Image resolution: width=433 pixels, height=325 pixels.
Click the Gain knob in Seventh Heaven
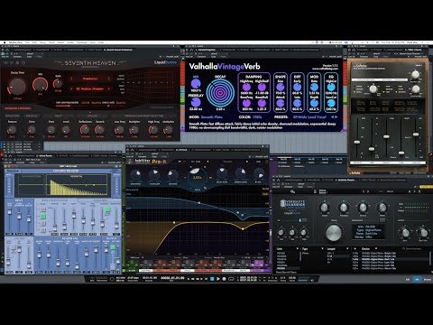click(x=58, y=84)
